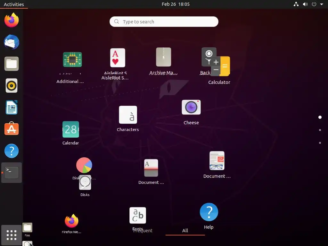The image size is (328, 246).
Task: Open Disk Usage Analyzer pie chart icon
Action: (84, 165)
